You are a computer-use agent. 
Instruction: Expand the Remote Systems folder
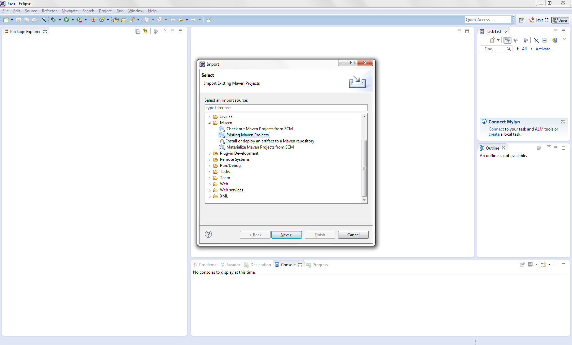tap(210, 160)
